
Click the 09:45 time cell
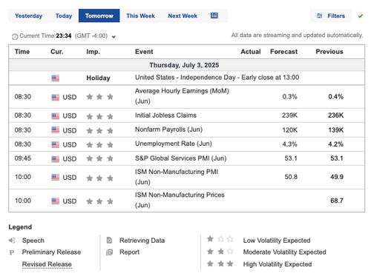pyautogui.click(x=23, y=158)
